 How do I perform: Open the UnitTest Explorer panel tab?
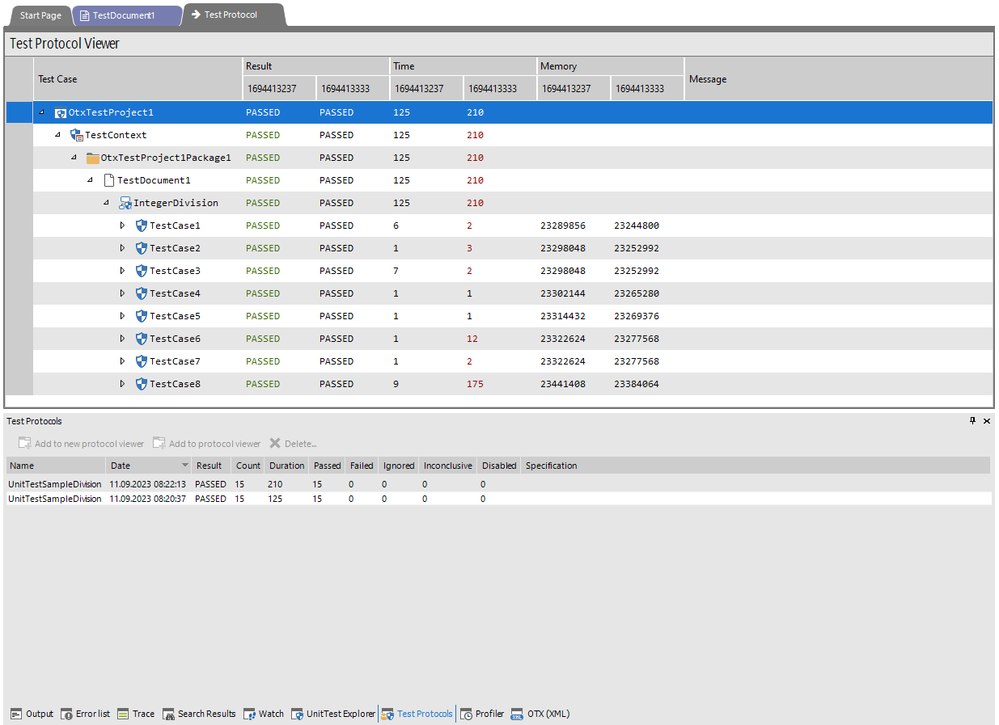point(333,714)
